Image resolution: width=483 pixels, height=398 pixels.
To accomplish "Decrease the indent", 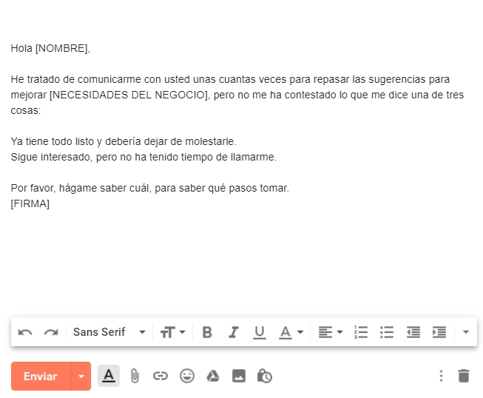I will (413, 332).
